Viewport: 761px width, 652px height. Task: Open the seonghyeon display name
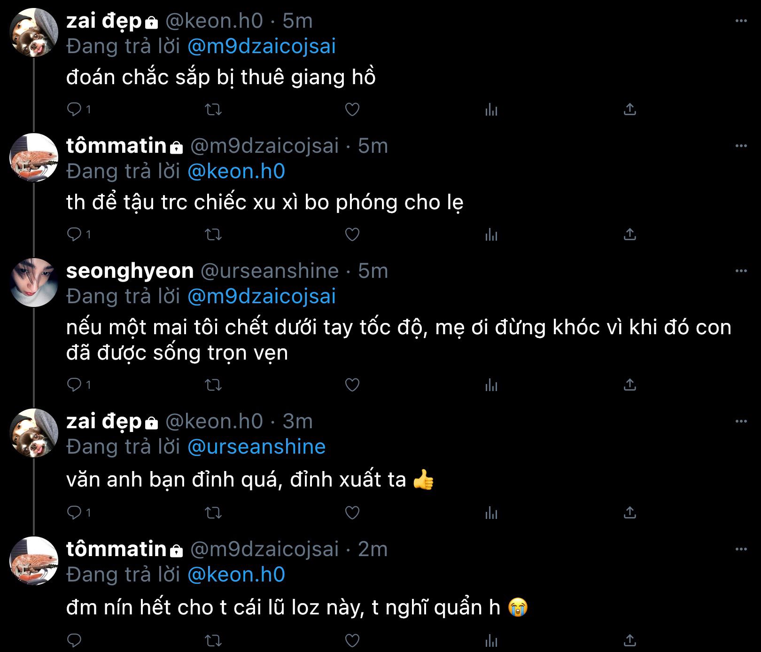[x=130, y=271]
